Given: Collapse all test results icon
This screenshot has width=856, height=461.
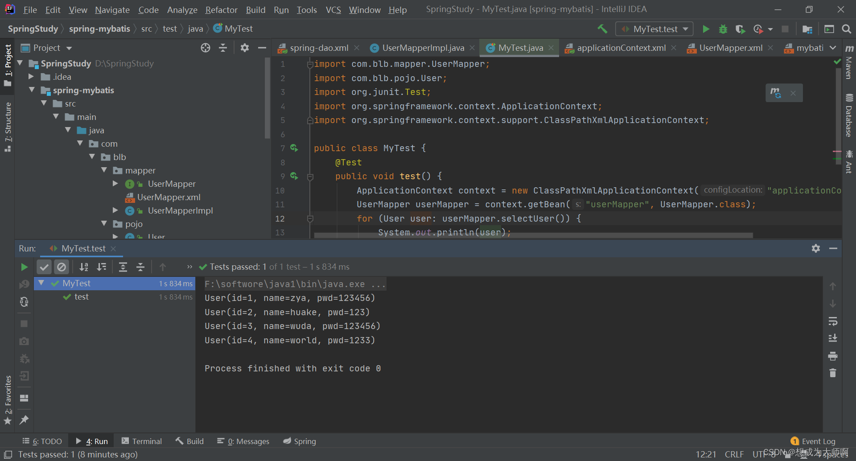Looking at the screenshot, I should pos(140,267).
